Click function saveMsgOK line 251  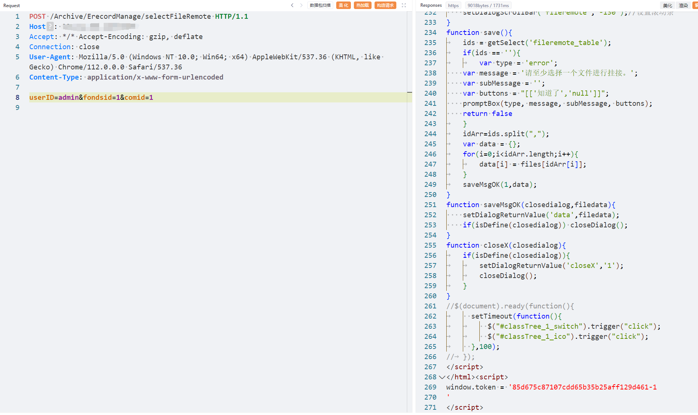tap(531, 205)
